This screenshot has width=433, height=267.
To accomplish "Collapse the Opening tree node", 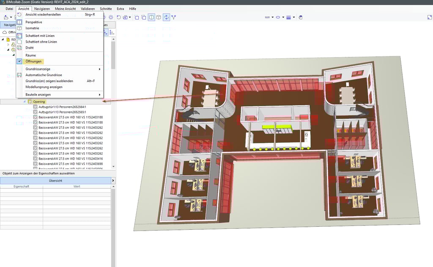I will pyautogui.click(x=24, y=102).
